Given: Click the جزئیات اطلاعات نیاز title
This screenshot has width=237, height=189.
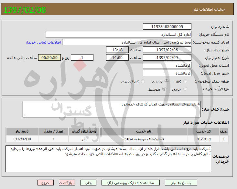Looking at the screenshot, I should pos(209,9).
